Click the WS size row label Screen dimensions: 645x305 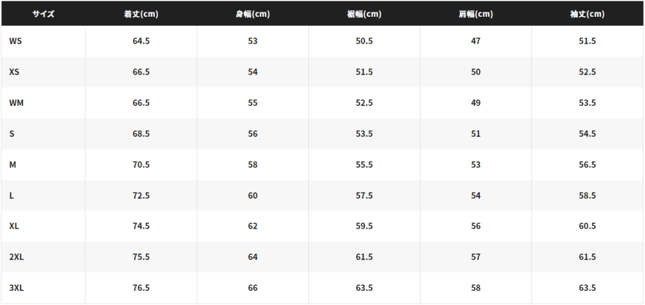coord(15,41)
